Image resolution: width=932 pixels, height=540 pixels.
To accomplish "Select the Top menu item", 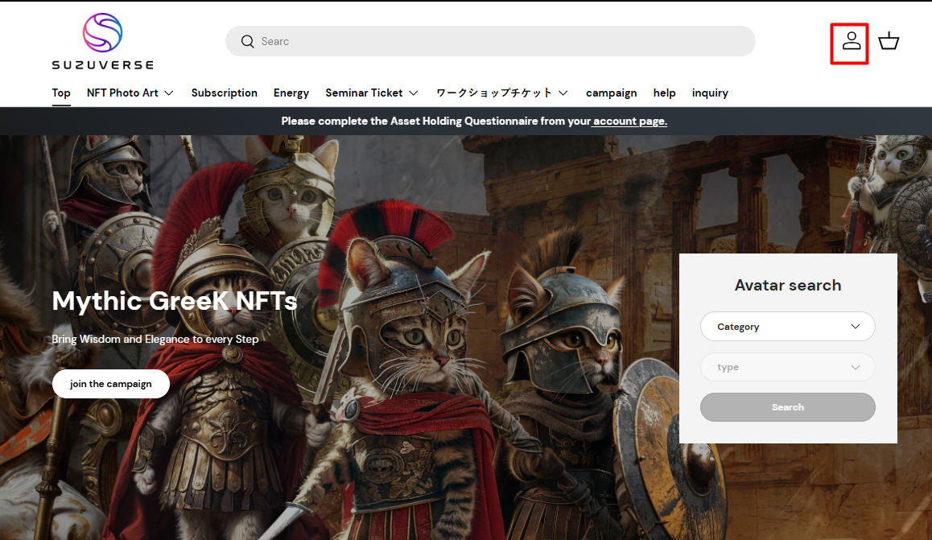I will pyautogui.click(x=61, y=93).
